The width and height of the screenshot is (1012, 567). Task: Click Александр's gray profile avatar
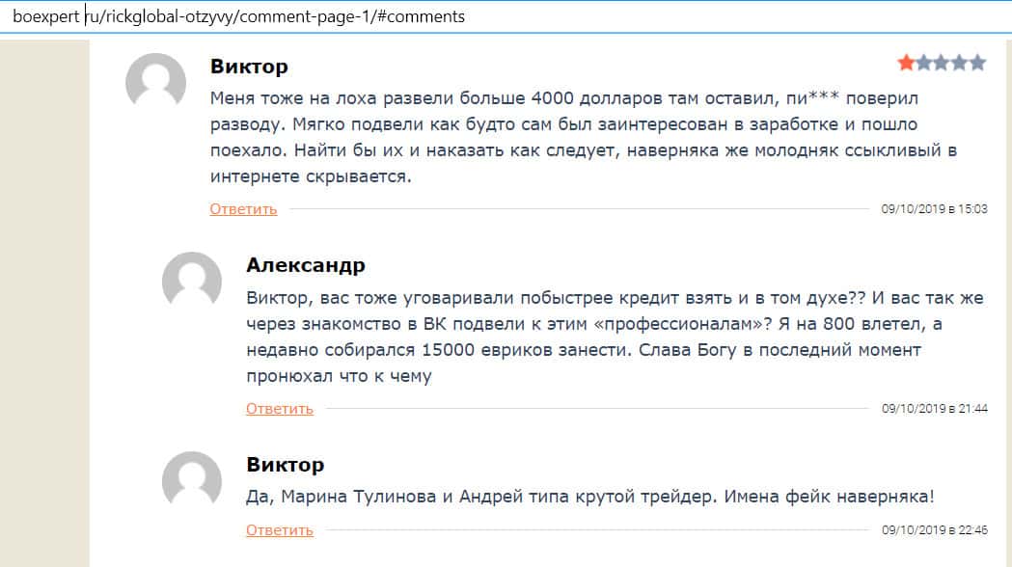click(x=192, y=282)
